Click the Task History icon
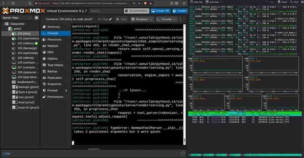Image resolution: width=304 pixels, height=158 pixels. point(44,65)
